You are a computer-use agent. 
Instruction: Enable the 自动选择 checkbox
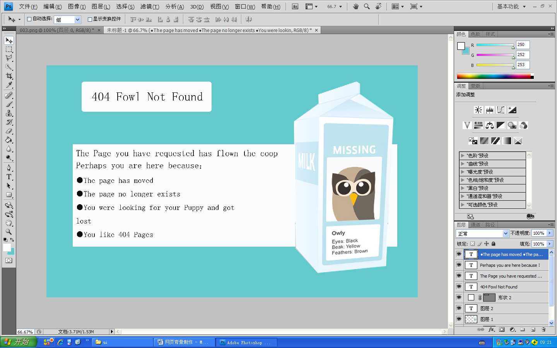(x=29, y=19)
